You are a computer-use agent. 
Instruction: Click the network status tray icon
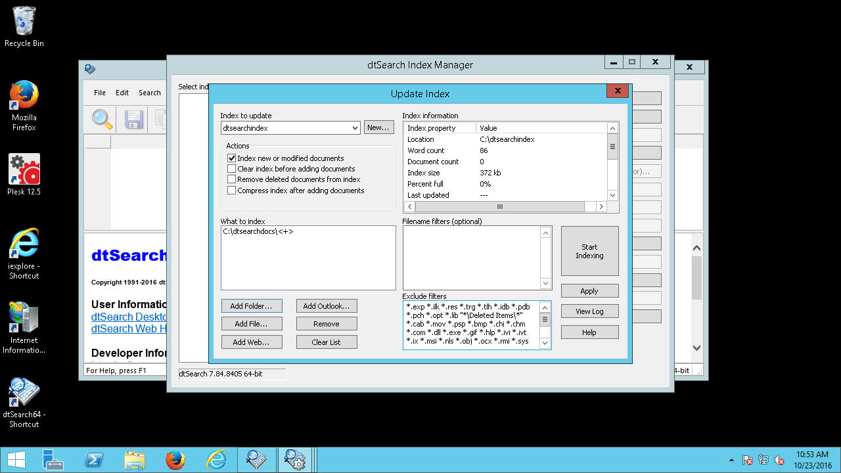click(x=763, y=460)
